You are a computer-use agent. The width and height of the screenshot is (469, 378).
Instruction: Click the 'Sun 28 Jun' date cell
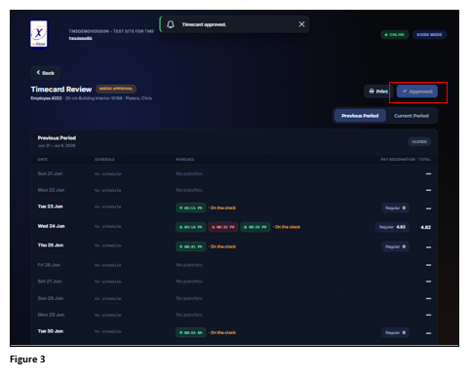coord(51,298)
